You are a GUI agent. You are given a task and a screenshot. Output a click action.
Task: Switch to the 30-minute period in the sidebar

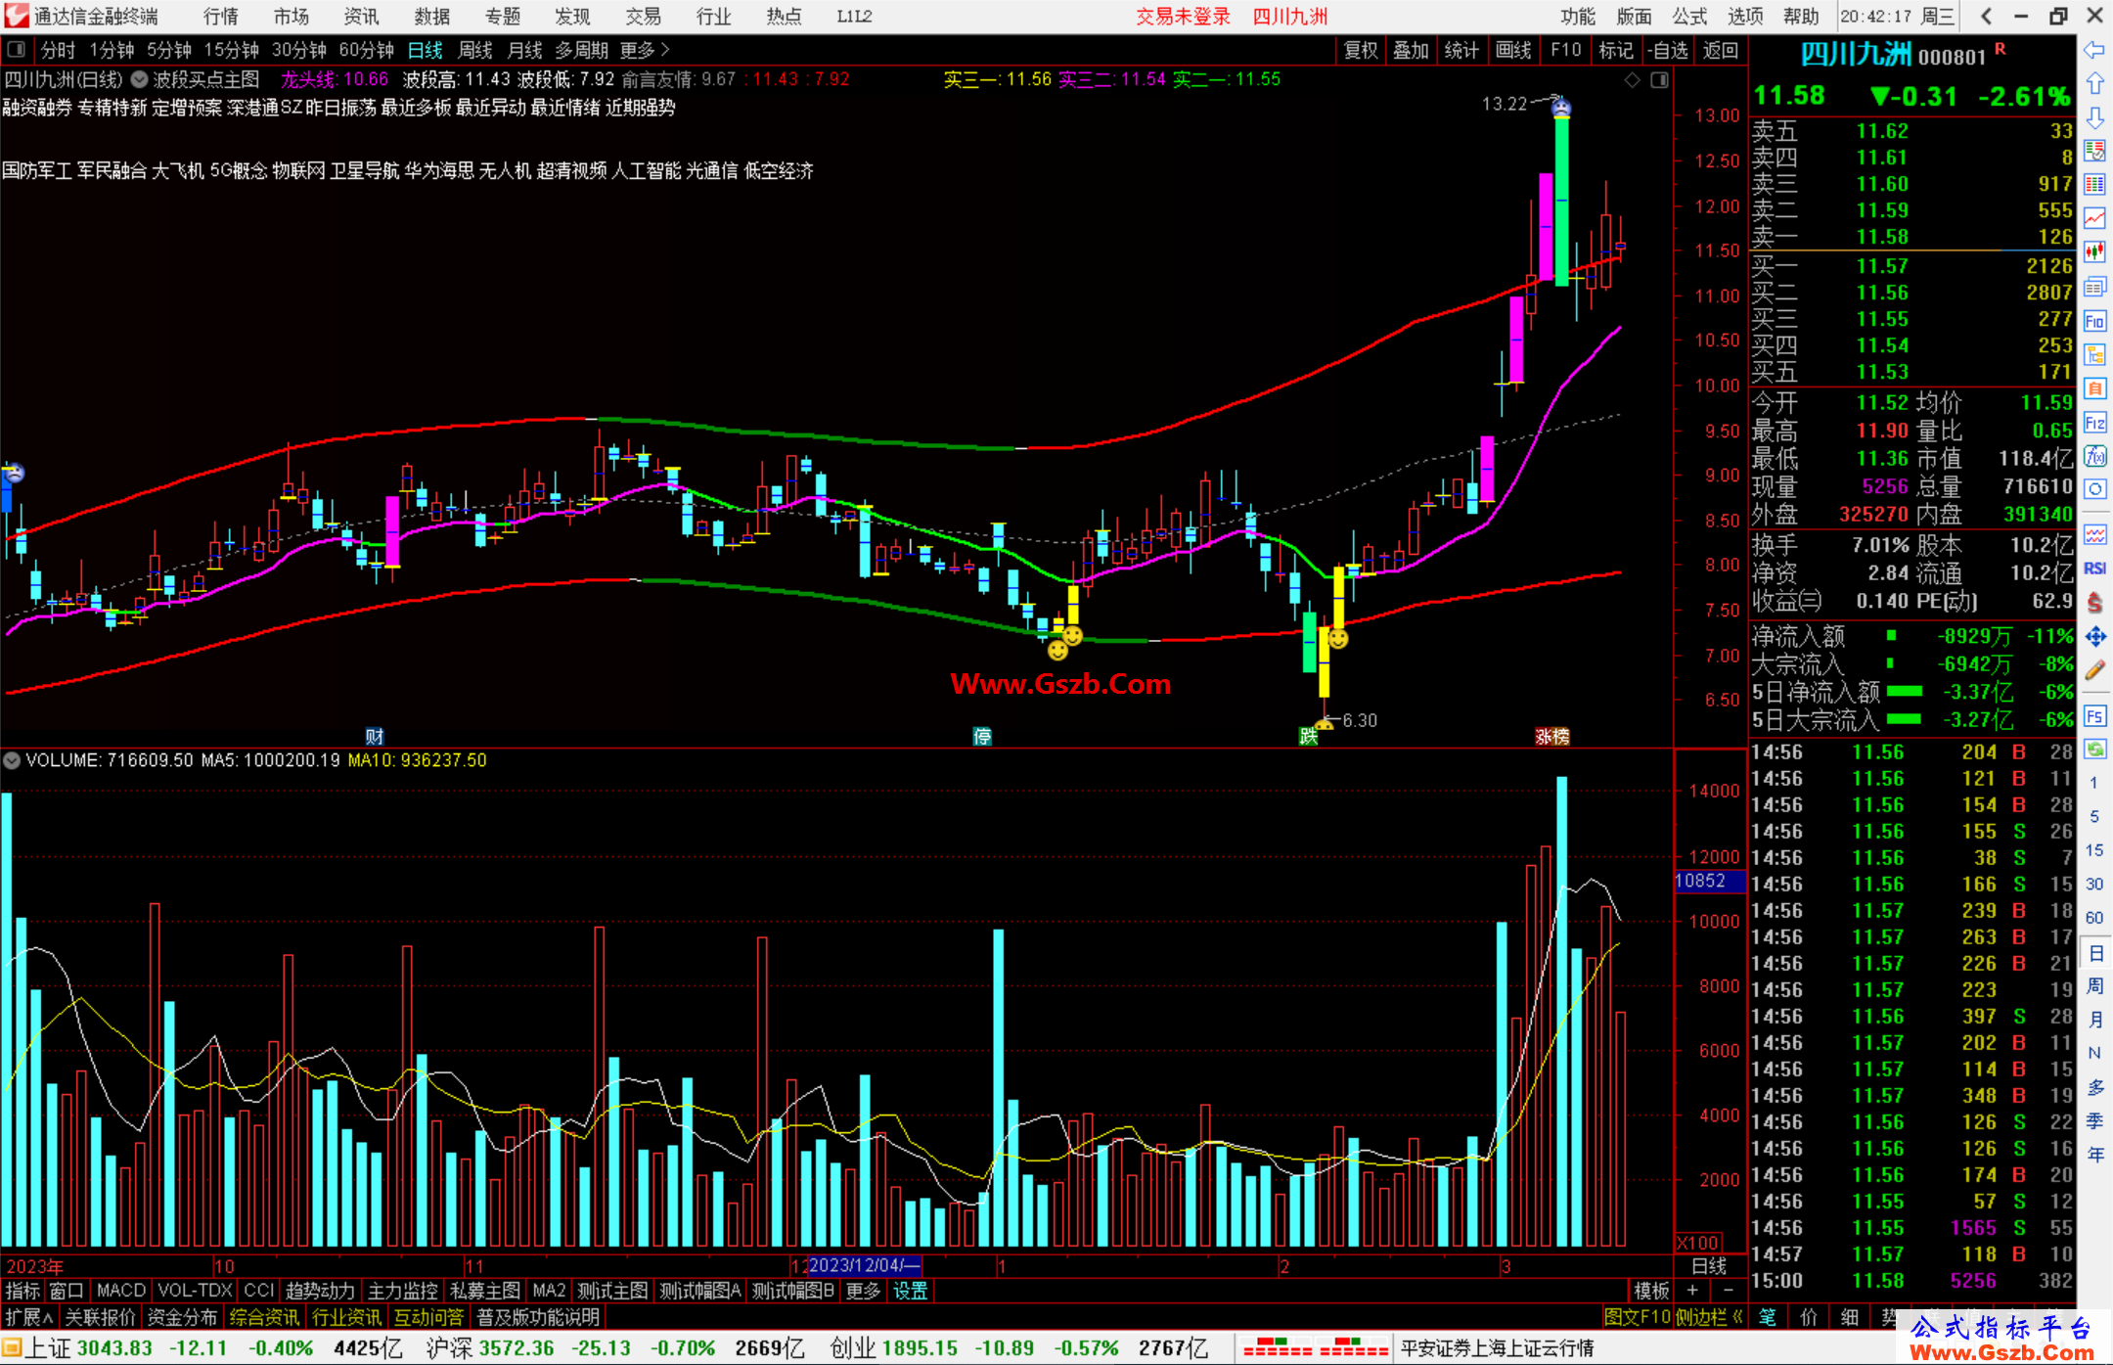pos(2094,885)
